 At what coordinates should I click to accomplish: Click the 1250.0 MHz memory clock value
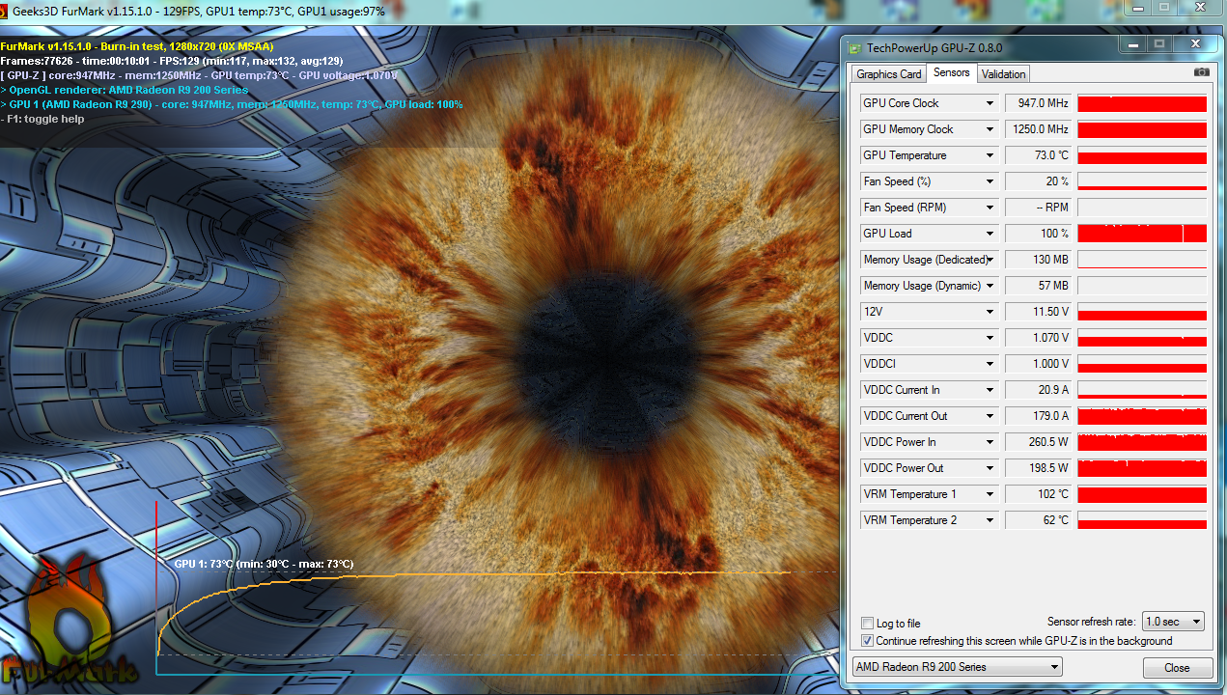[1038, 129]
